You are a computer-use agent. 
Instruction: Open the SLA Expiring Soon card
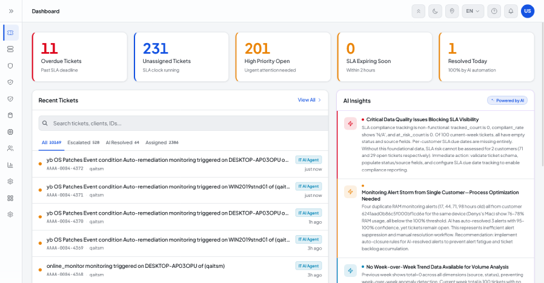pos(385,57)
